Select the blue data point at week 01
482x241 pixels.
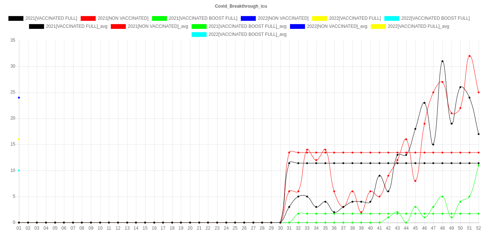[19, 98]
